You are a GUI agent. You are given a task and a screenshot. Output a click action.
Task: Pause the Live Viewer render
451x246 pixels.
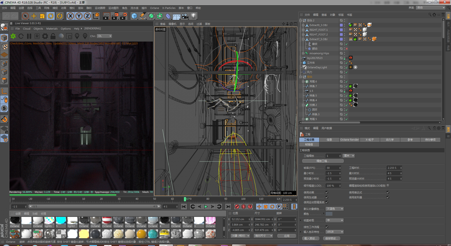coord(29,36)
